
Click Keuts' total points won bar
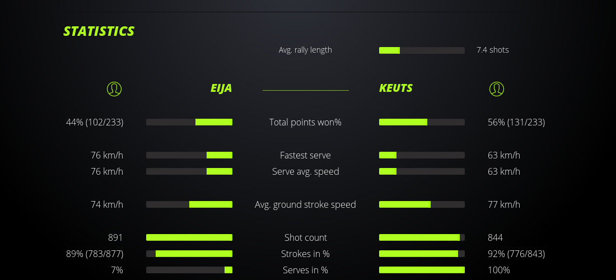(x=422, y=122)
